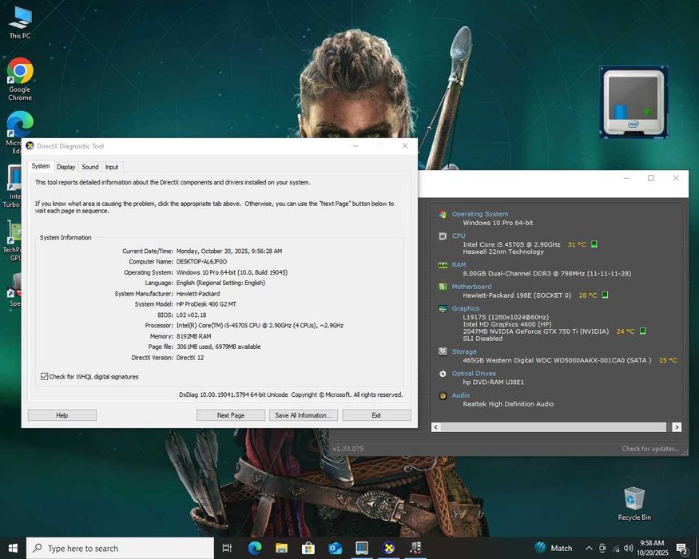Click the hp DVD-RAM UJ8E1 text

click(493, 382)
